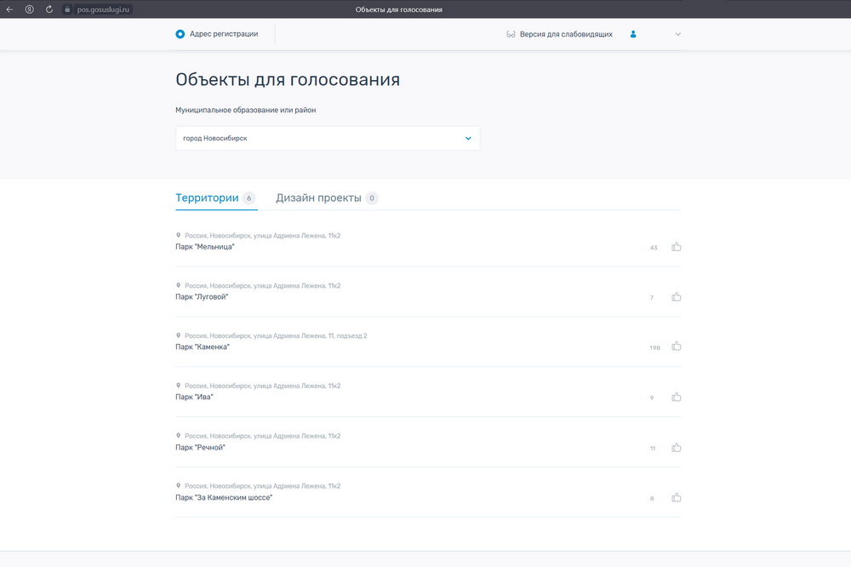The image size is (851, 567).
Task: Click the user profile icon in header
Action: [x=633, y=34]
